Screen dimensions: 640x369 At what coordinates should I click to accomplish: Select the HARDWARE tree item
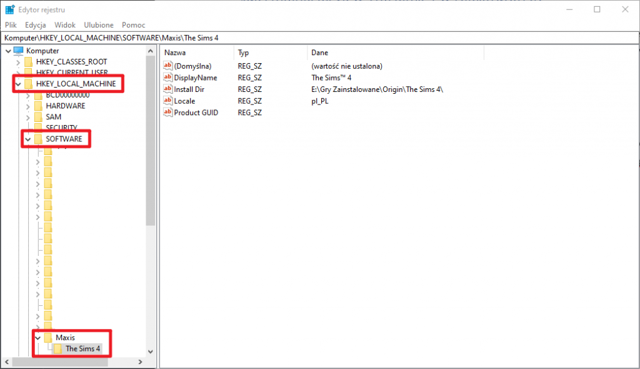coord(65,106)
